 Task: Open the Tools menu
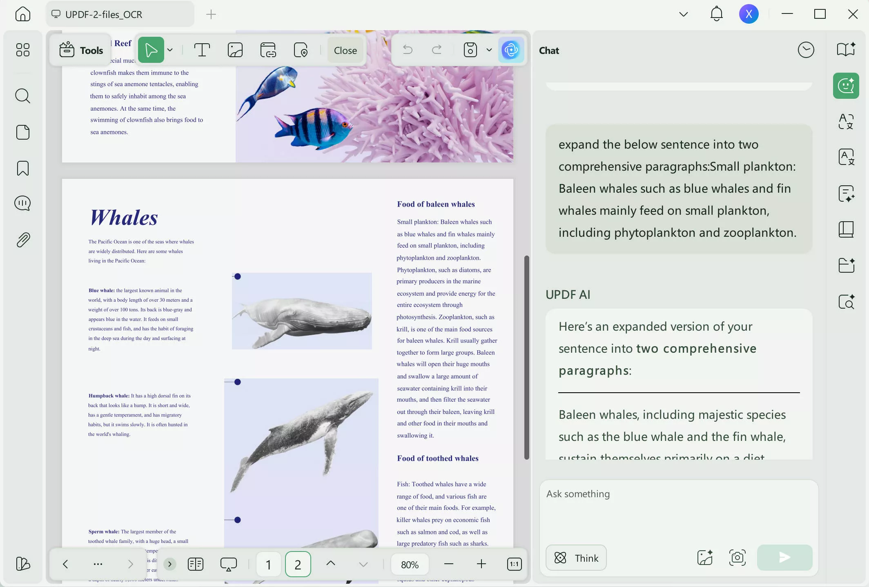click(x=81, y=50)
